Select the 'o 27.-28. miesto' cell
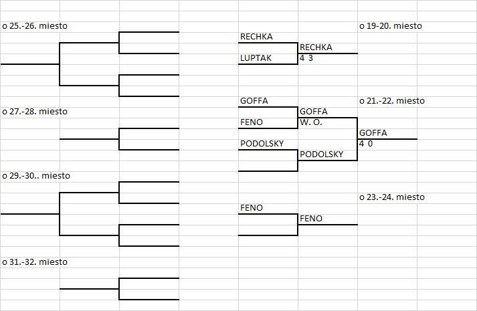Screen dimensions: 477x311 [35, 112]
